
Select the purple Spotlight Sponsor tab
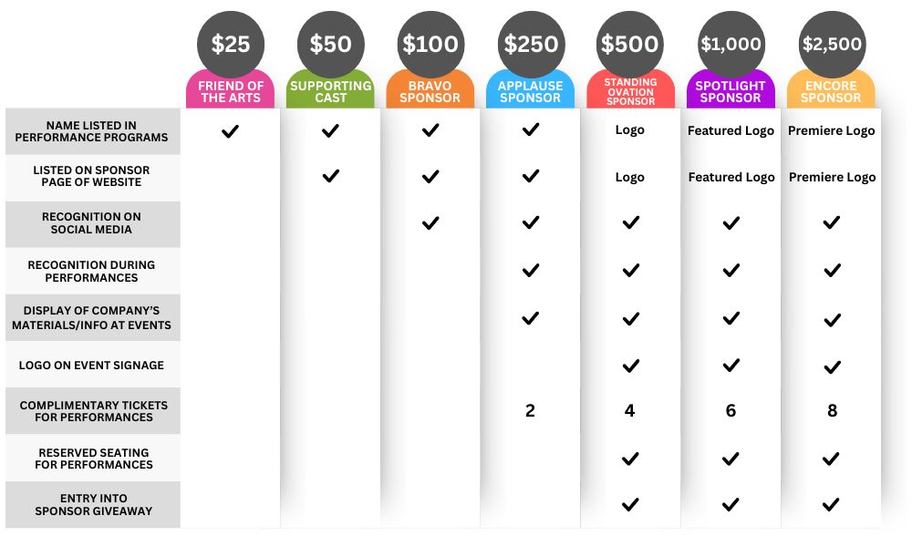731,90
